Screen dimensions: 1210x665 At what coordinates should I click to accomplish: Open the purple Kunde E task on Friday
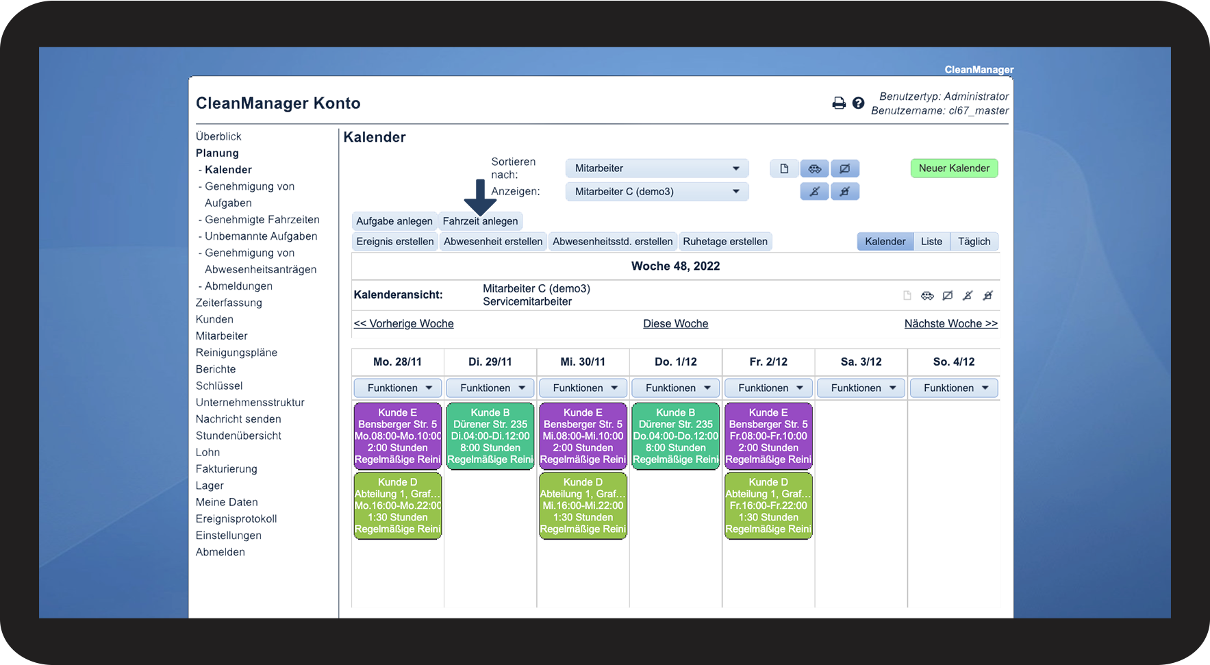768,436
